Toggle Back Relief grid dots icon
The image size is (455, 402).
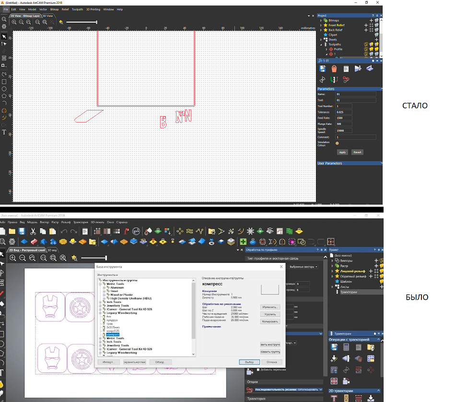point(372,30)
